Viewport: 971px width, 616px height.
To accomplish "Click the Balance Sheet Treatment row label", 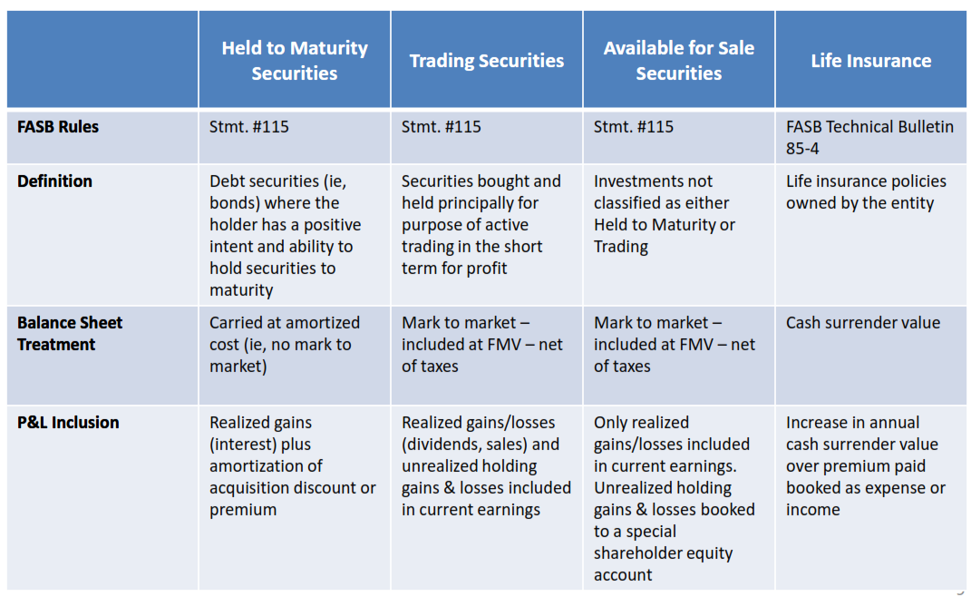I will (x=69, y=334).
